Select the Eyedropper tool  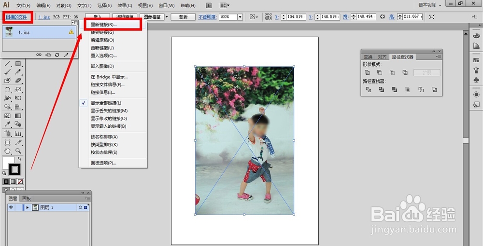point(8,124)
